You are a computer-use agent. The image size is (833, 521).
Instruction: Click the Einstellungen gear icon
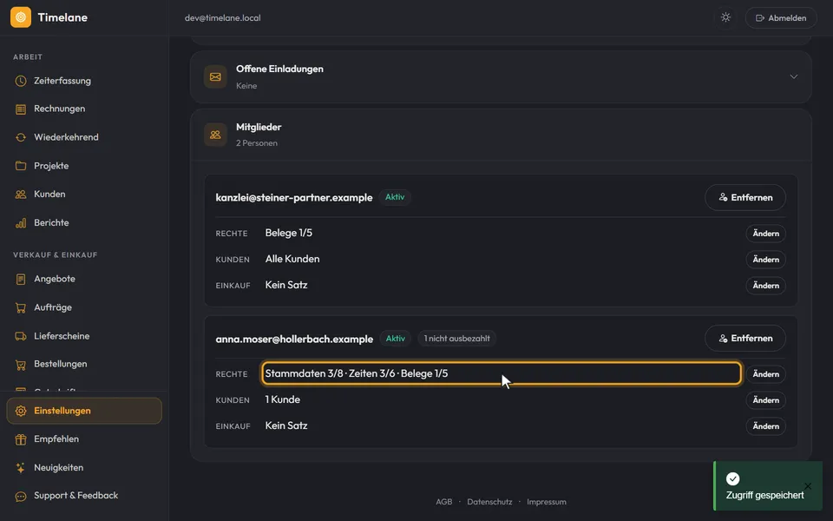tap(21, 411)
